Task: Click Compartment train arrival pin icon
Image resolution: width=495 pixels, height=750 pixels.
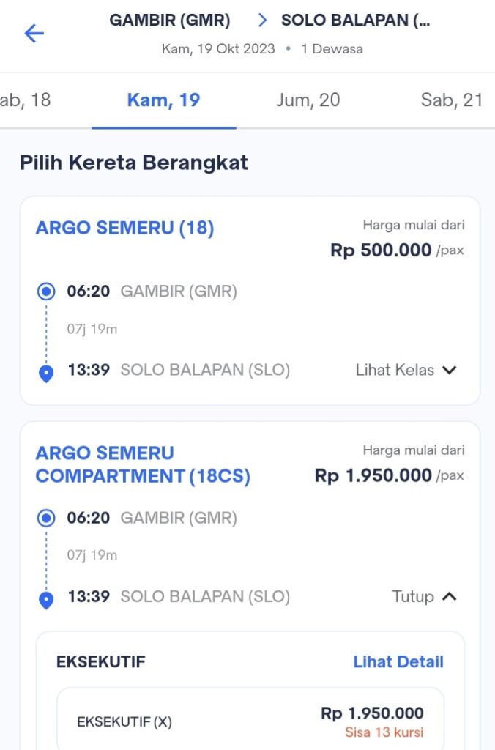Action: point(46,601)
